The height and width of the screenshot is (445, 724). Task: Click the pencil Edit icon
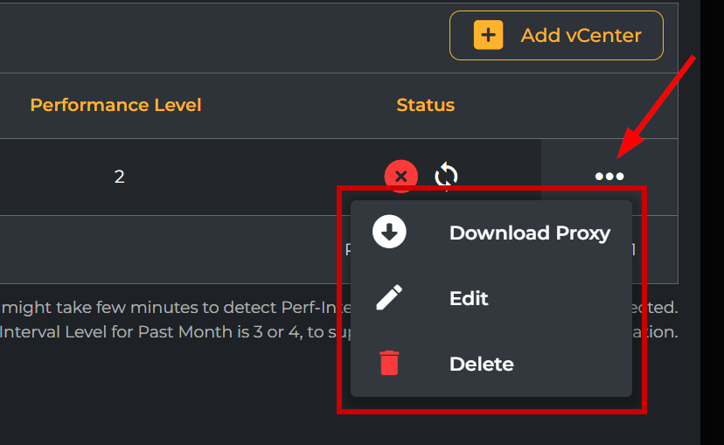point(389,298)
